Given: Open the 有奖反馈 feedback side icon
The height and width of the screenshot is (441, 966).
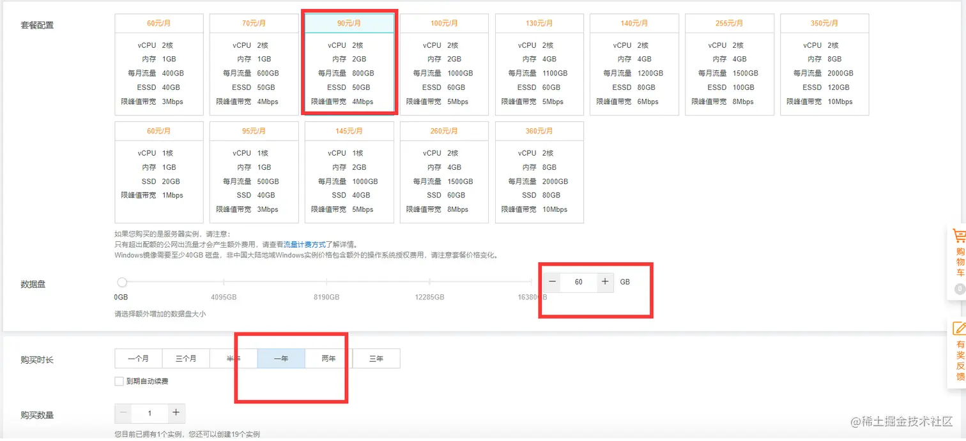Looking at the screenshot, I should pyautogui.click(x=960, y=352).
